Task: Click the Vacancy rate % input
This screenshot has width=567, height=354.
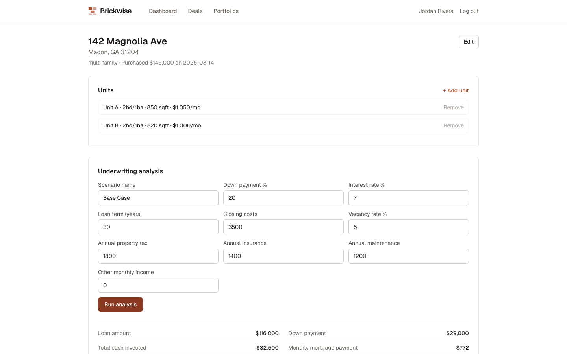Action: coord(409,227)
